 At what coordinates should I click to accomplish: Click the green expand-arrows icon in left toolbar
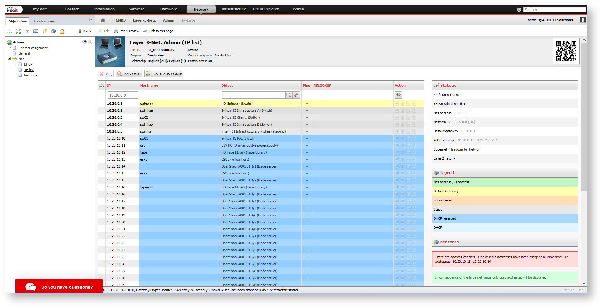(18, 31)
